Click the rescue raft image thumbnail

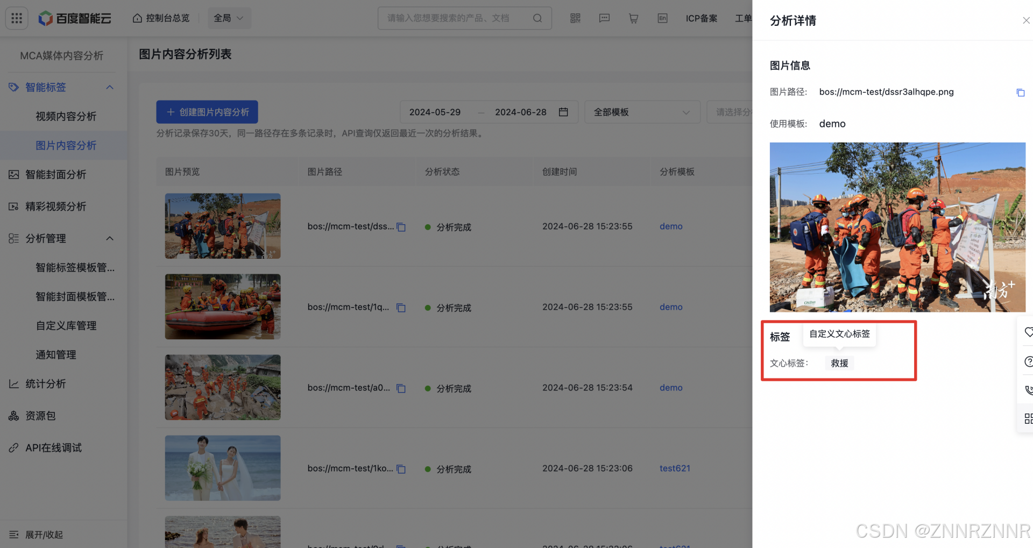[223, 307]
